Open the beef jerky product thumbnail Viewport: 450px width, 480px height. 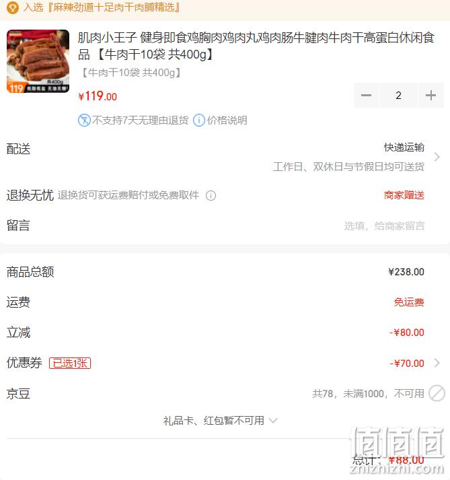[x=38, y=61]
